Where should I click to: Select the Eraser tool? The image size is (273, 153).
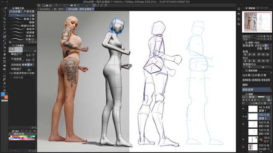click(x=5, y=54)
